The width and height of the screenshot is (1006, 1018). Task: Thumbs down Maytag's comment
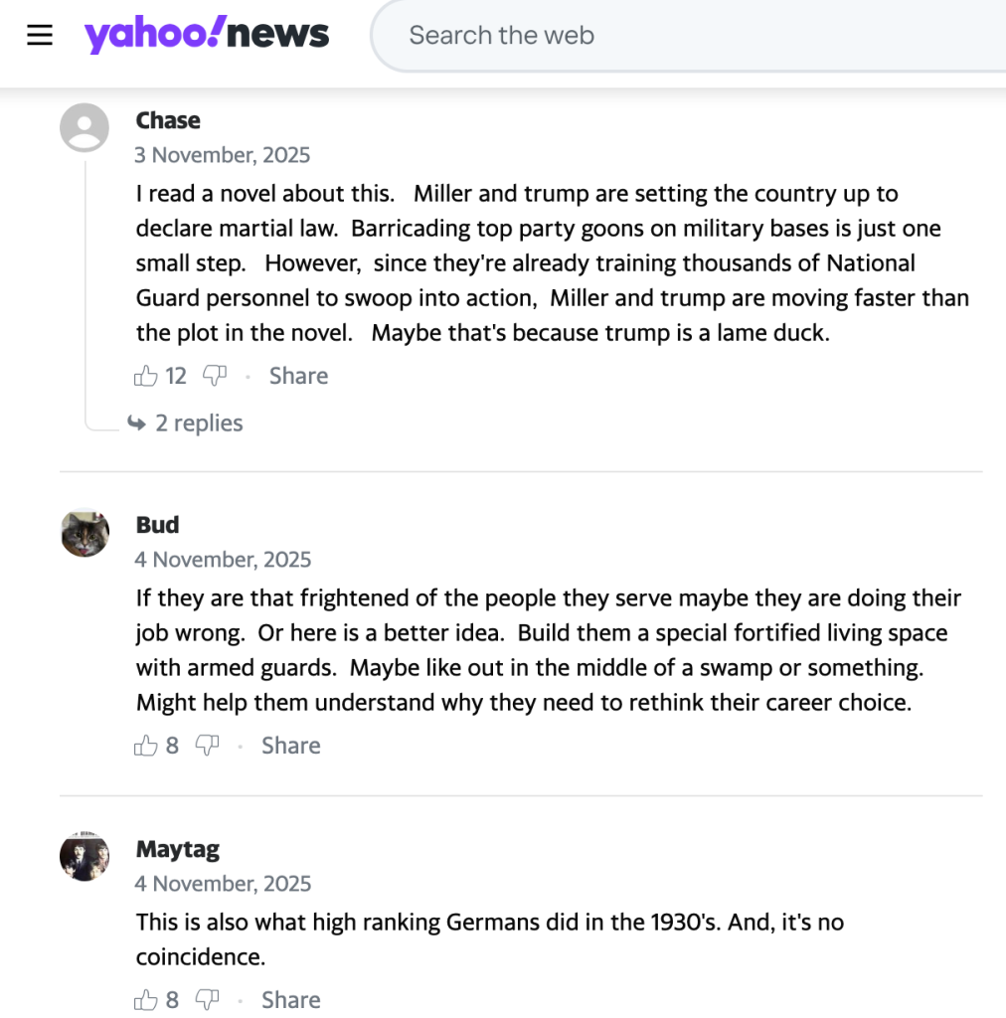pos(207,1000)
